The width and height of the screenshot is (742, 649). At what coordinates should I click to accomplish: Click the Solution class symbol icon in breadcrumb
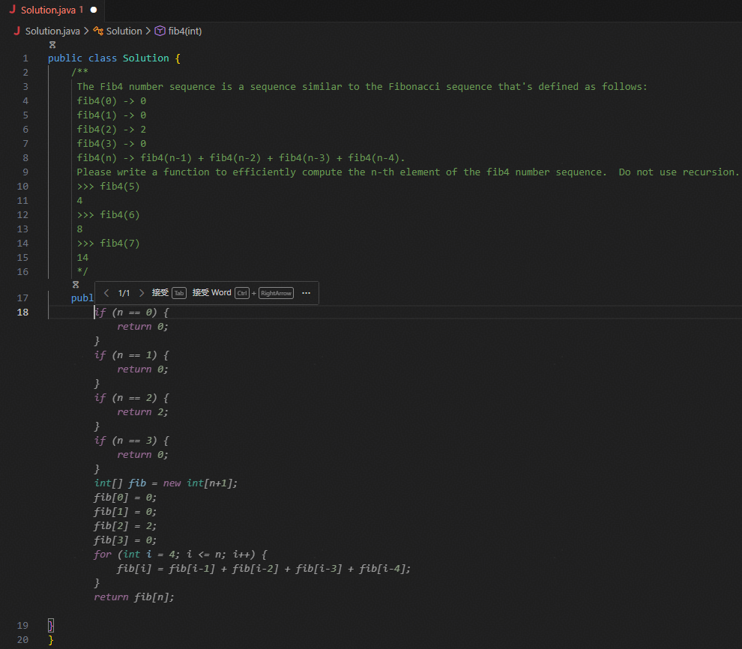[x=98, y=31]
